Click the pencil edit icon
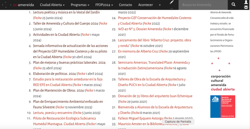 (x=172, y=2)
